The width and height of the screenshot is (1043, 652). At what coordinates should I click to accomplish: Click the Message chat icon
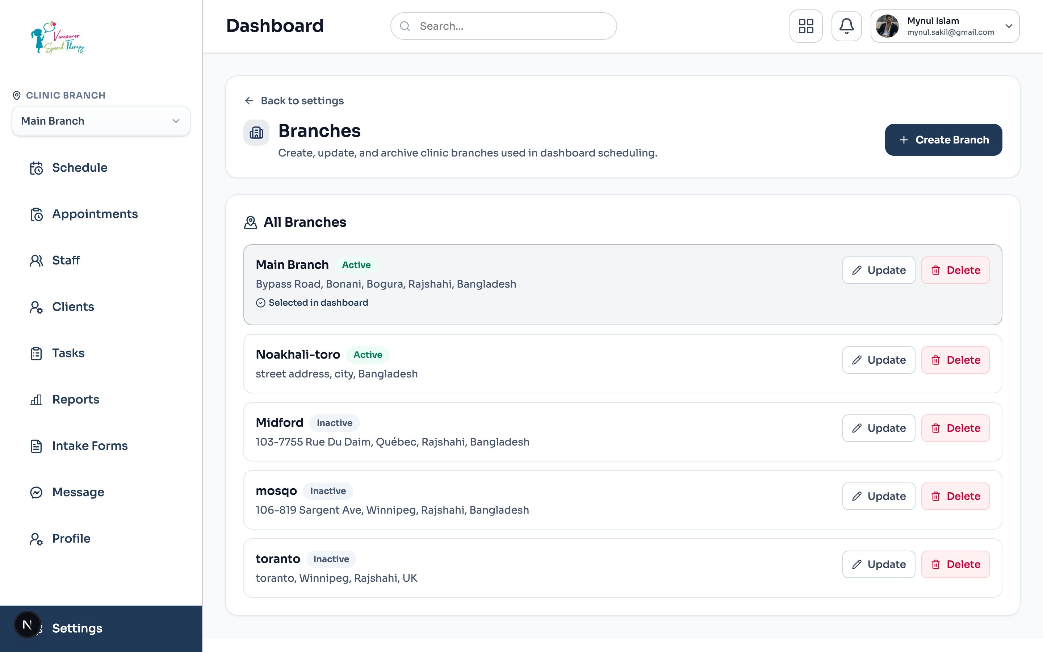pyautogui.click(x=36, y=492)
